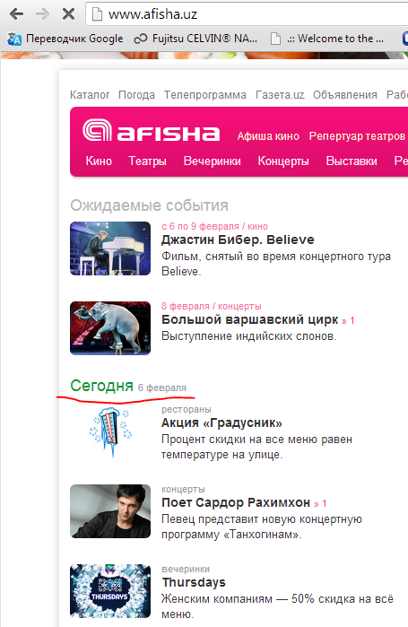Open the Театры section

[147, 161]
